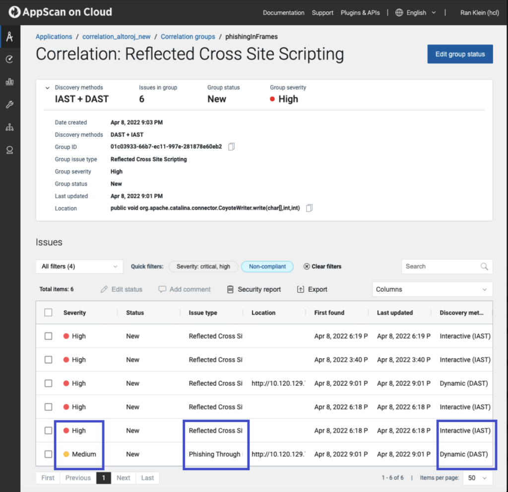Copy the Group ID to clipboard
This screenshot has height=492, width=508.
click(231, 147)
